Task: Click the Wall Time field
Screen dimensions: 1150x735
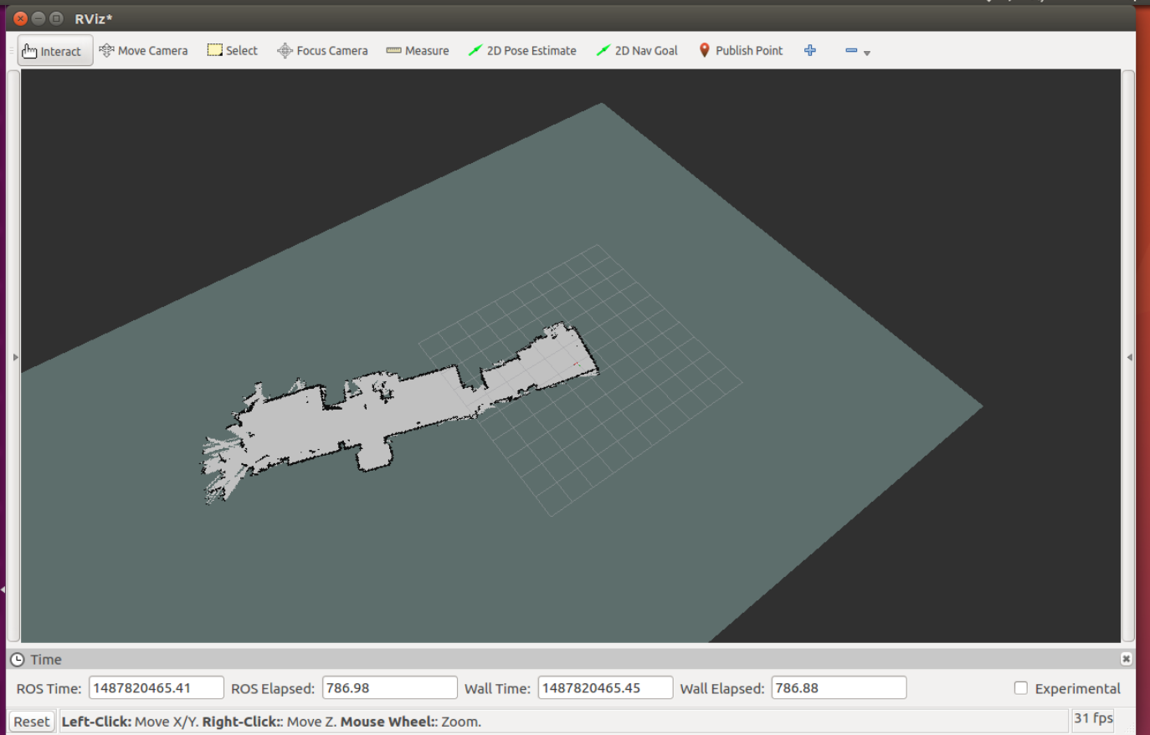Action: (x=605, y=688)
